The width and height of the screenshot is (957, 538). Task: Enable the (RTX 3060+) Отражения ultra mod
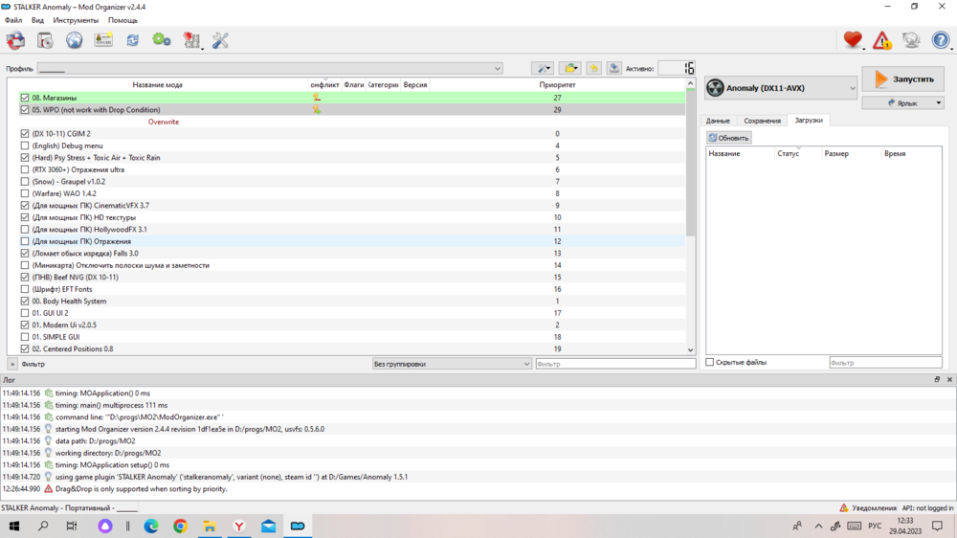(x=25, y=169)
